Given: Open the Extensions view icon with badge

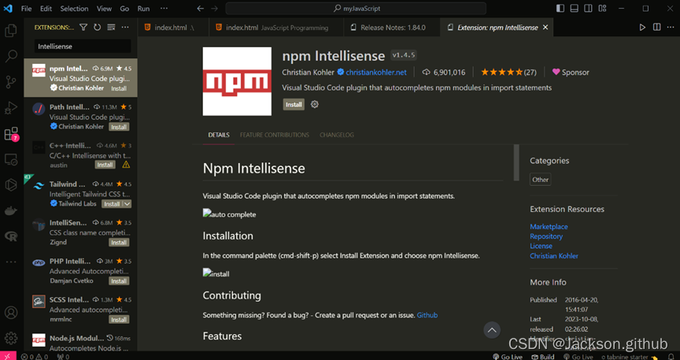Looking at the screenshot, I should point(11,134).
